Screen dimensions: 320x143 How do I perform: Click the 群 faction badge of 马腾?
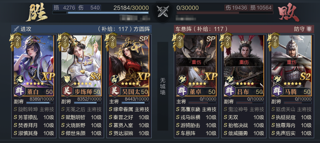pyautogui.click(x=277, y=91)
